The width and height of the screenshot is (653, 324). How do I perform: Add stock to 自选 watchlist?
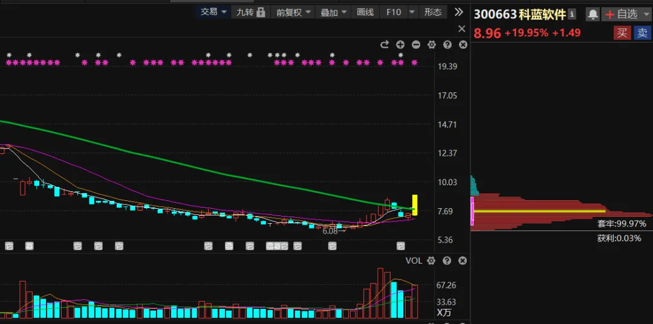point(622,14)
